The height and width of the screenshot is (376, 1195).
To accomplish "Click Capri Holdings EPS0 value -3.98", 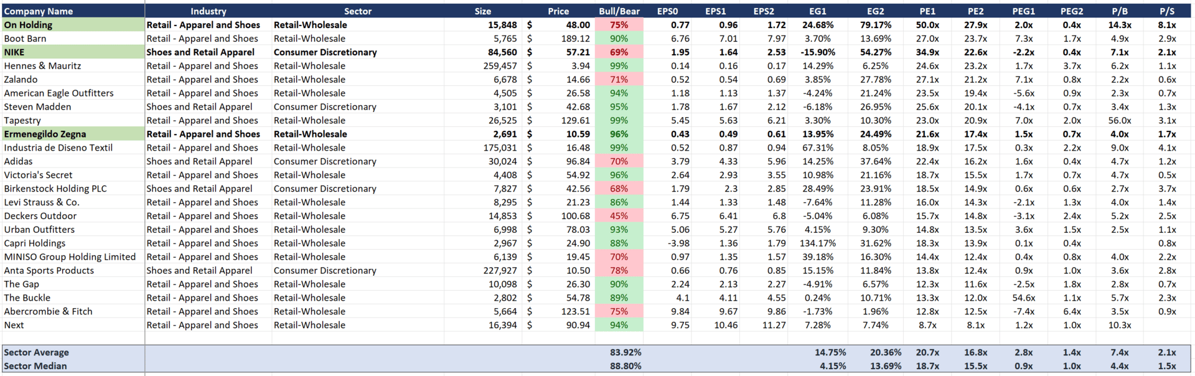I will coord(678,243).
